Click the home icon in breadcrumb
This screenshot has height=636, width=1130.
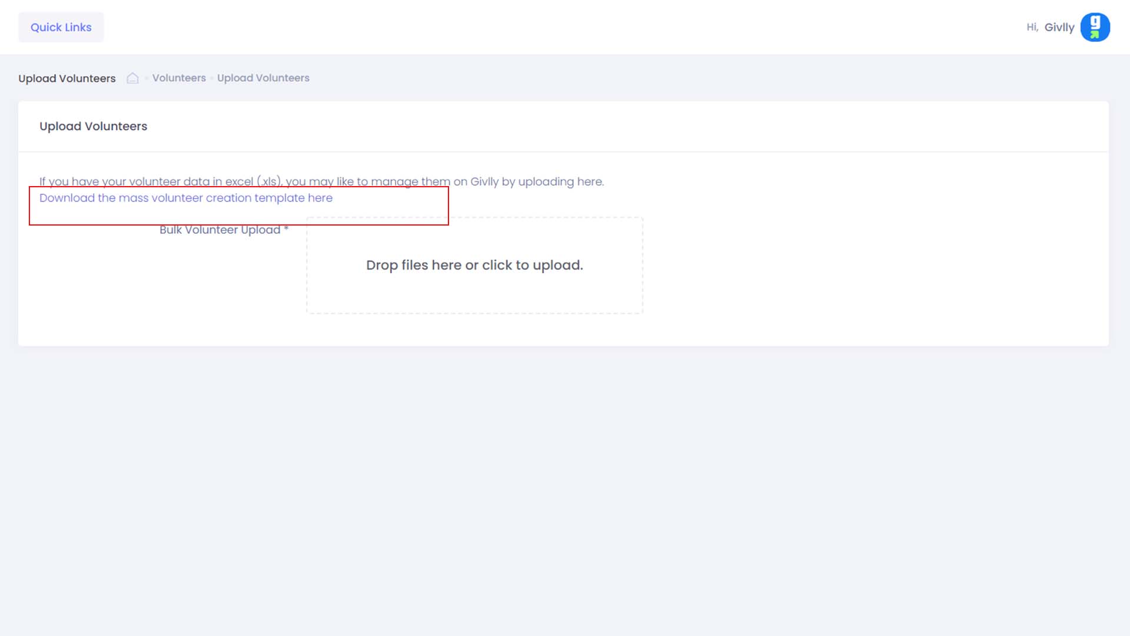click(x=132, y=78)
